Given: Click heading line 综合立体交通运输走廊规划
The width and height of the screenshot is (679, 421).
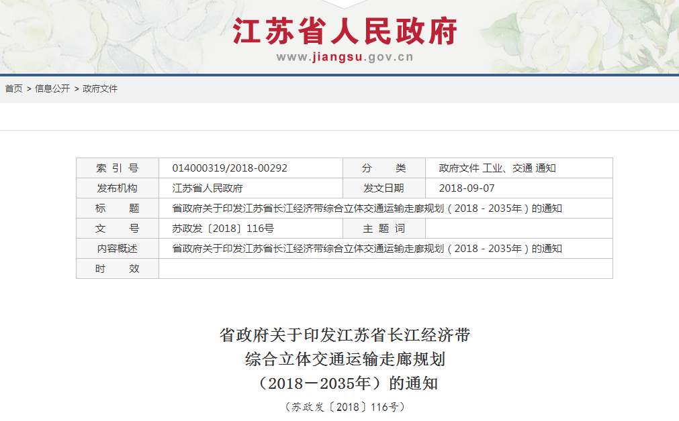Looking at the screenshot, I should (x=345, y=359).
